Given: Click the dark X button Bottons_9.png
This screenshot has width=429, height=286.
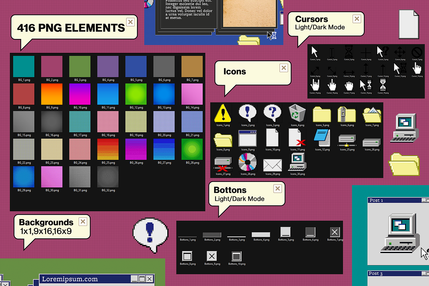Looking at the screenshot, I should tap(212, 256).
